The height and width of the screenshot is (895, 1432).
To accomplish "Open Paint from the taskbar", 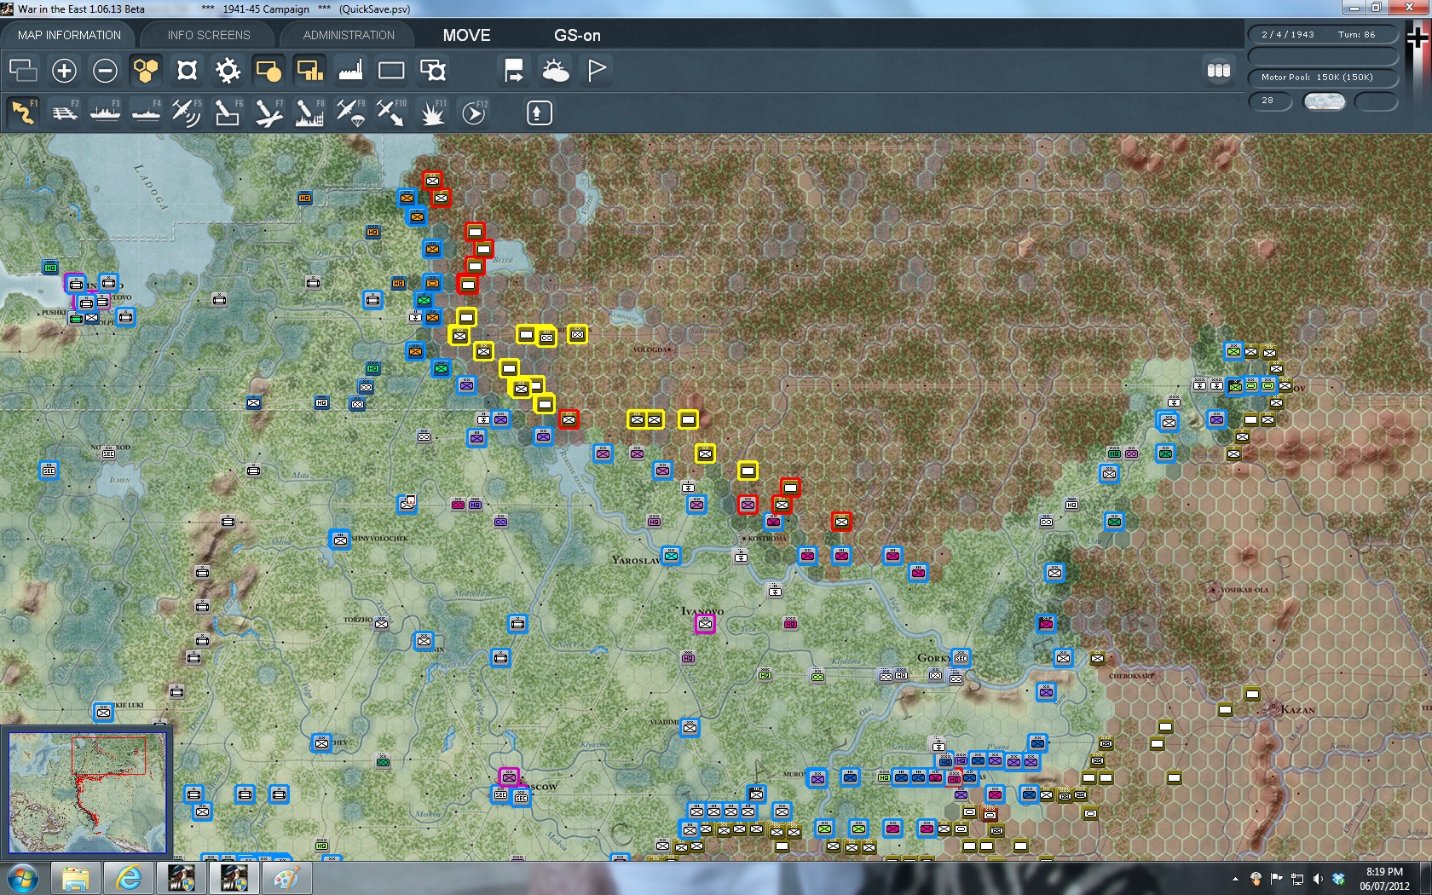I will pyautogui.click(x=286, y=878).
